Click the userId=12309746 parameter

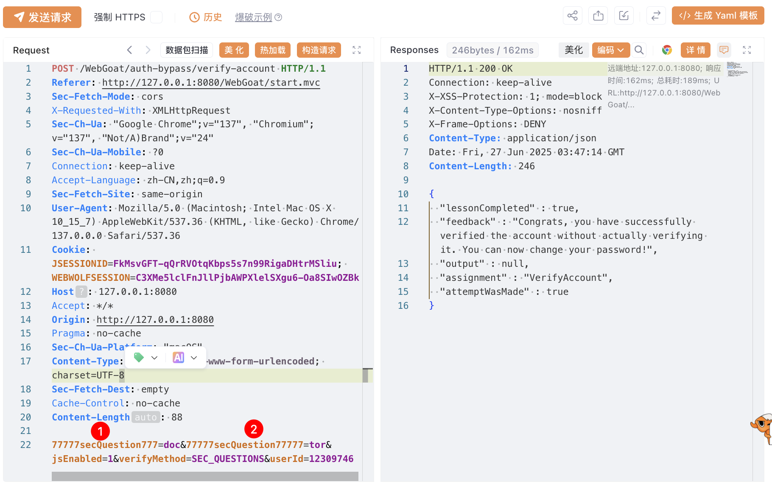tap(312, 459)
